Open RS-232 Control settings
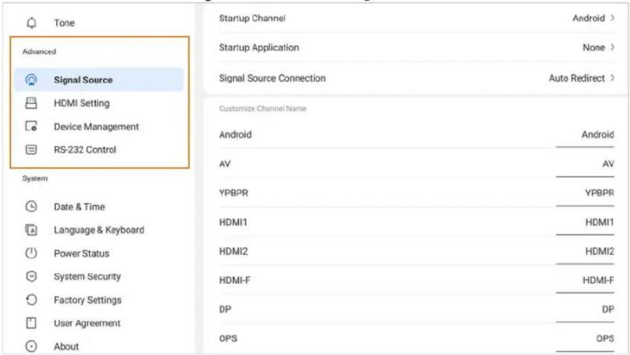This screenshot has height=355, width=630. [98, 150]
